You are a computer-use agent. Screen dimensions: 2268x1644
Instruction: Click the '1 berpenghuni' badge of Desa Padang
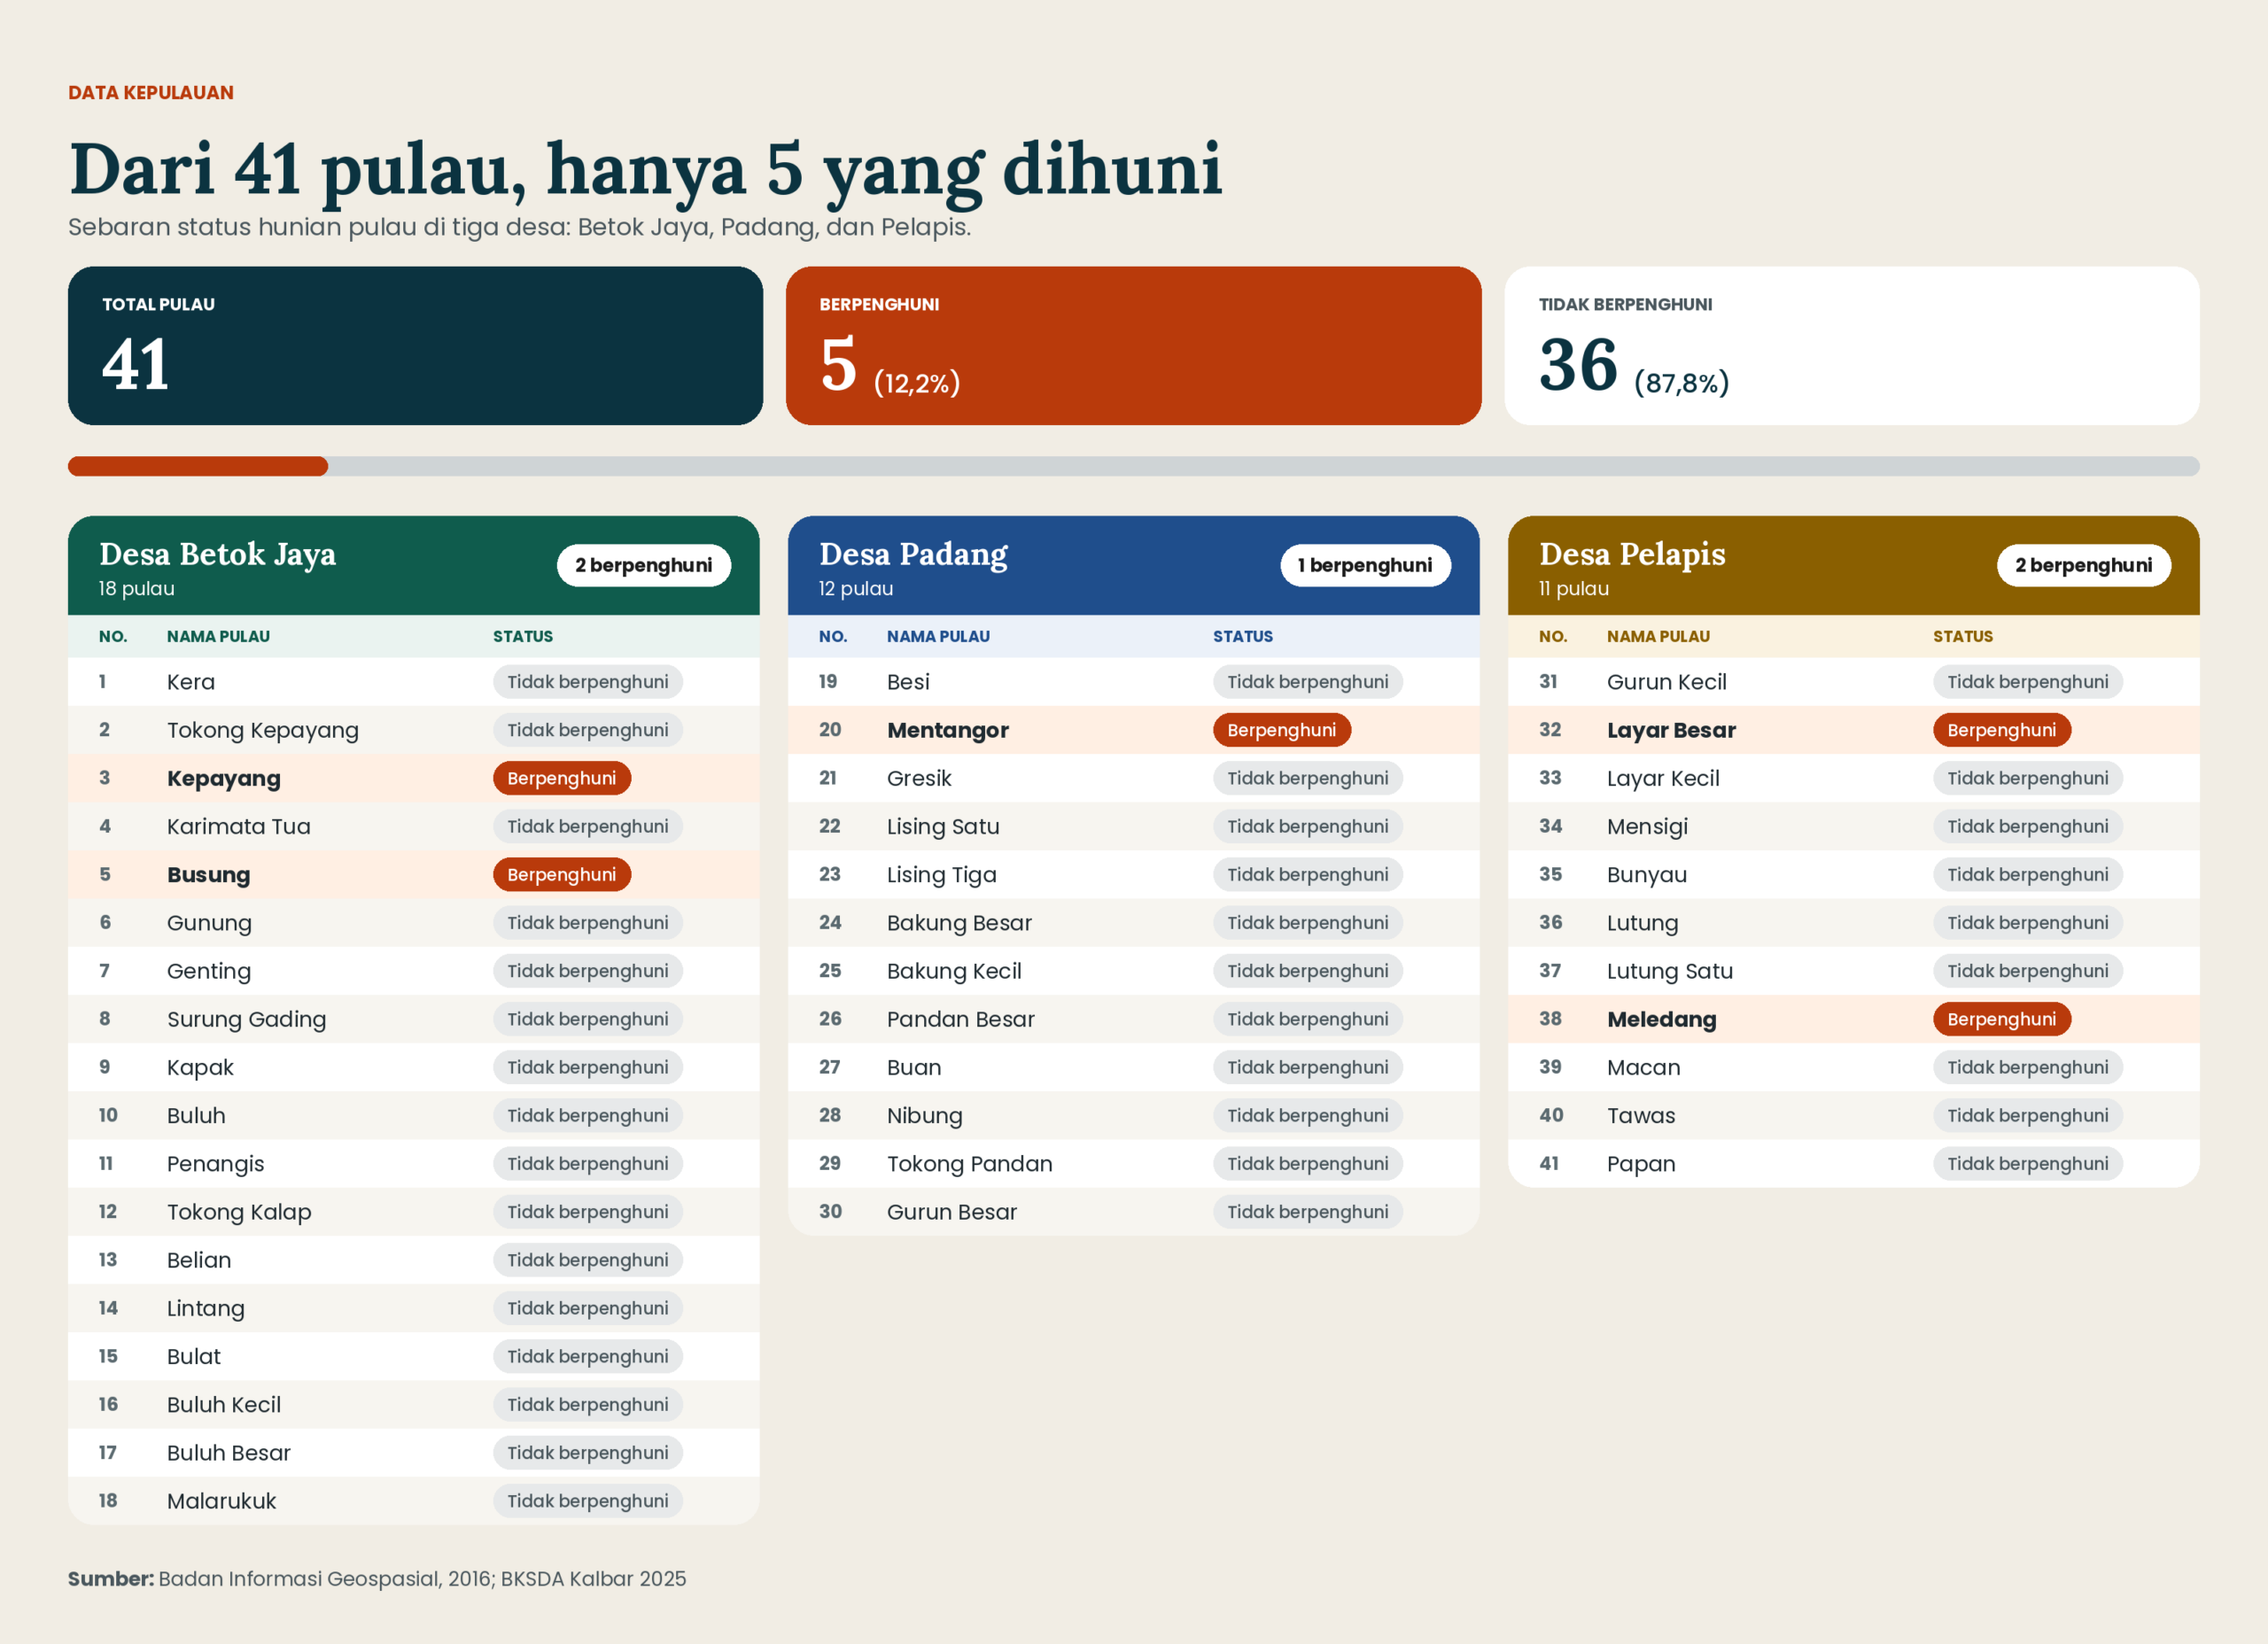(1365, 565)
